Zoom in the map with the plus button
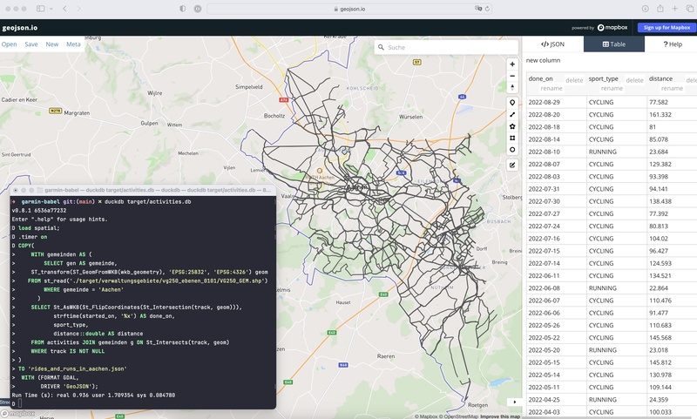 coord(512,64)
